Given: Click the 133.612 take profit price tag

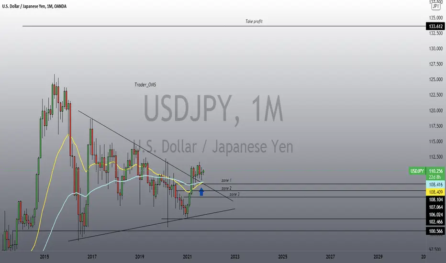Looking at the screenshot, I should pos(436,26).
